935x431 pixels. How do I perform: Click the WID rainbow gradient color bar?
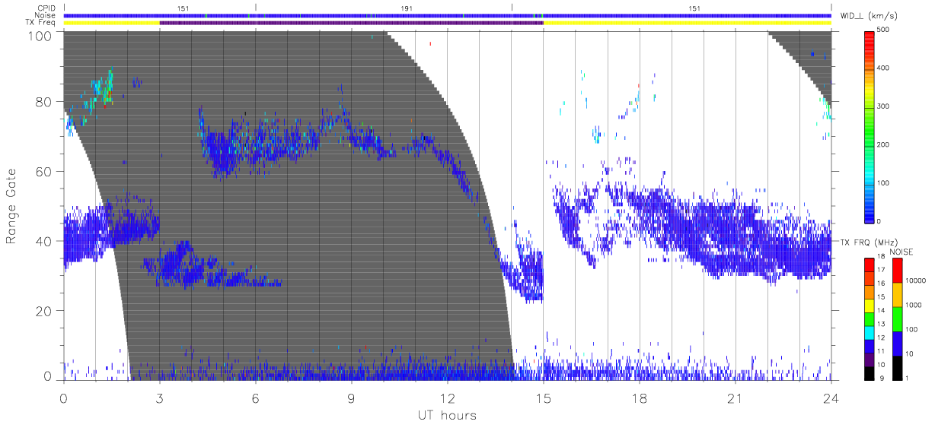[870, 125]
